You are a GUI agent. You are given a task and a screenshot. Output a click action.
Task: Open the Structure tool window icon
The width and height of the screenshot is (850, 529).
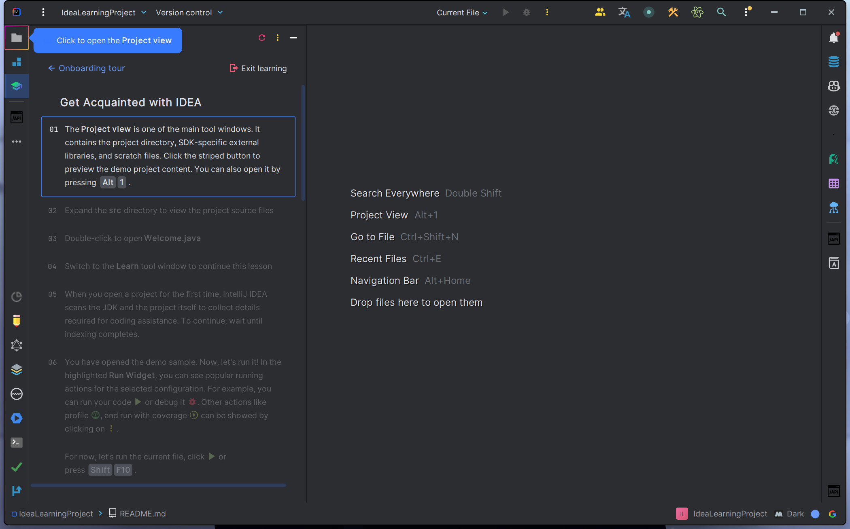tap(17, 62)
